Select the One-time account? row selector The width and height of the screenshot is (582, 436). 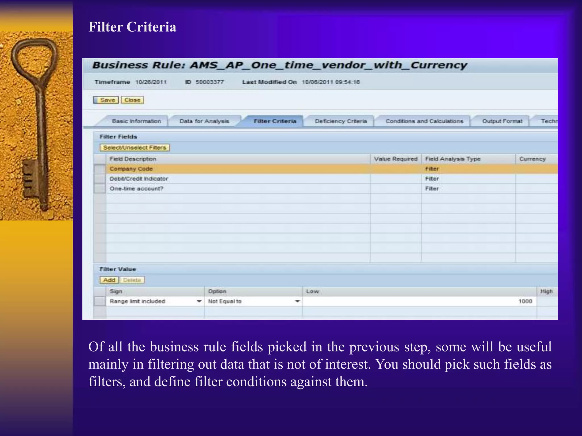pos(100,189)
